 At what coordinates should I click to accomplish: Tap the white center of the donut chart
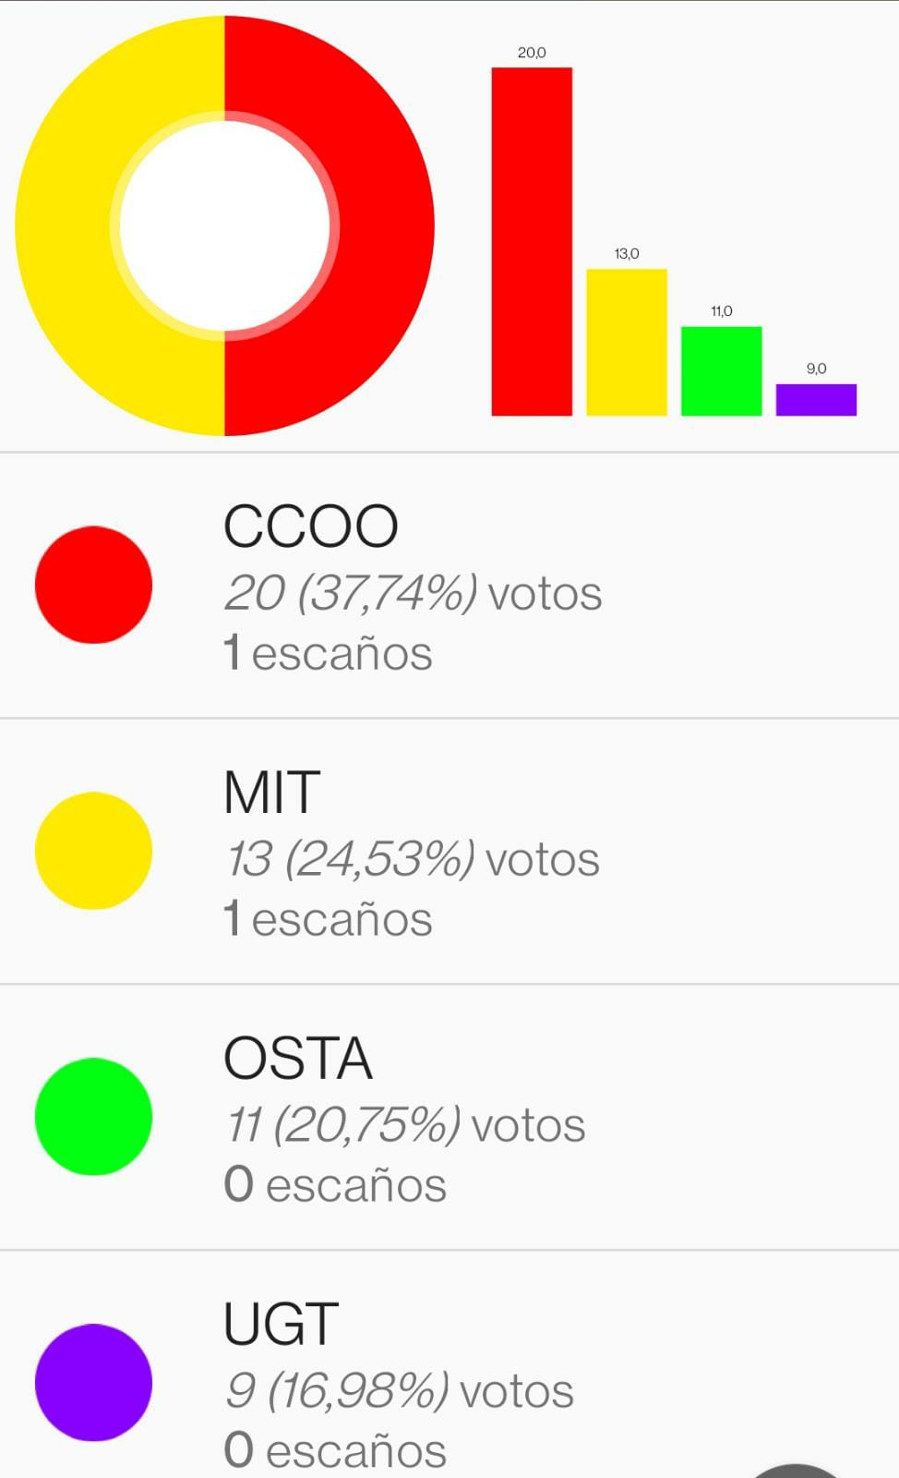pos(224,225)
